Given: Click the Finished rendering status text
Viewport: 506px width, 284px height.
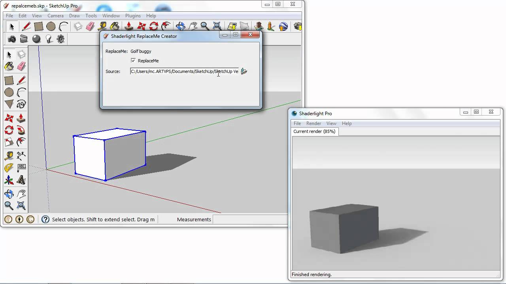Looking at the screenshot, I should 312,275.
